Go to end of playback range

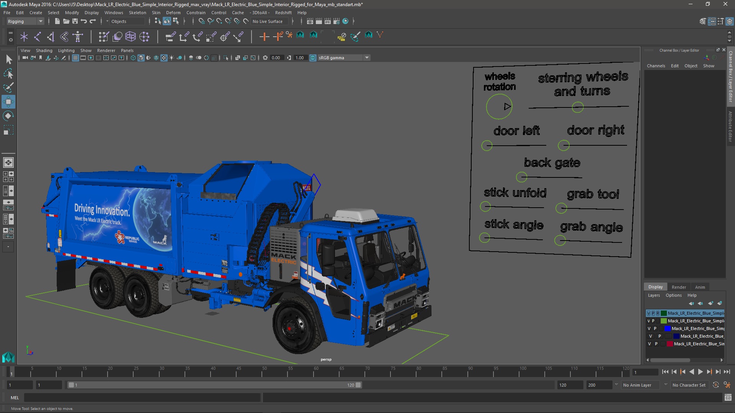pos(727,372)
